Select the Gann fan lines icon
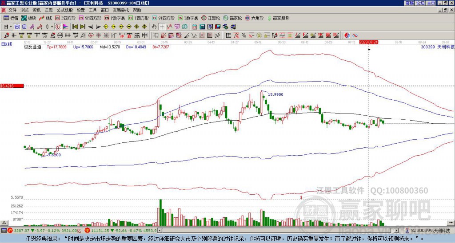Viewport: 455px width, 243px height. [x=164, y=35]
